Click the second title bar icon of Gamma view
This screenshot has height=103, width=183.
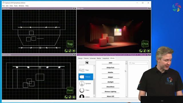[75, 55]
